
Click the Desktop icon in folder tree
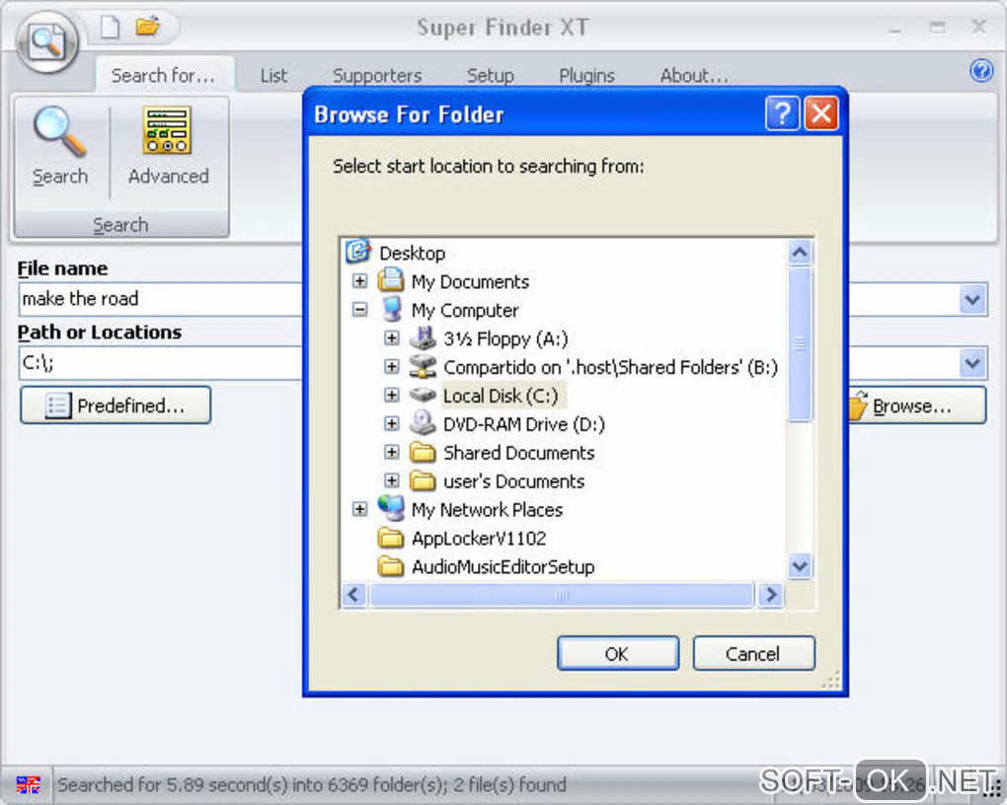pyautogui.click(x=357, y=251)
